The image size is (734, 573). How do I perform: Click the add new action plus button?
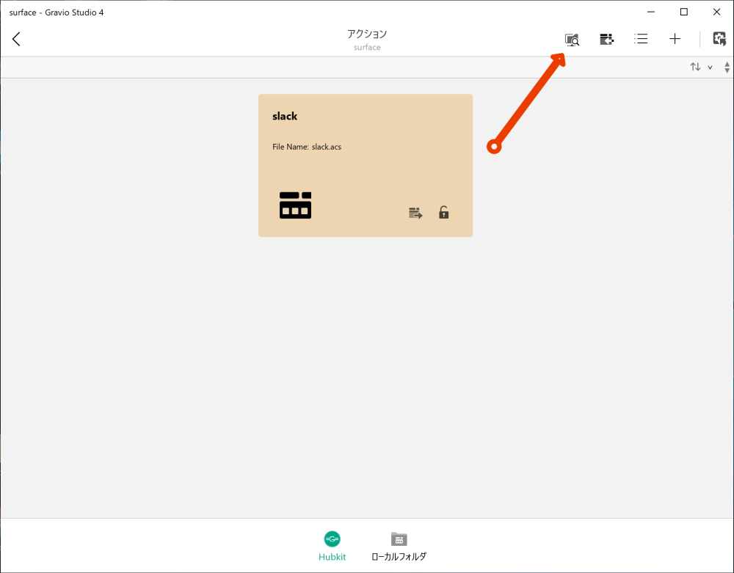(x=675, y=39)
